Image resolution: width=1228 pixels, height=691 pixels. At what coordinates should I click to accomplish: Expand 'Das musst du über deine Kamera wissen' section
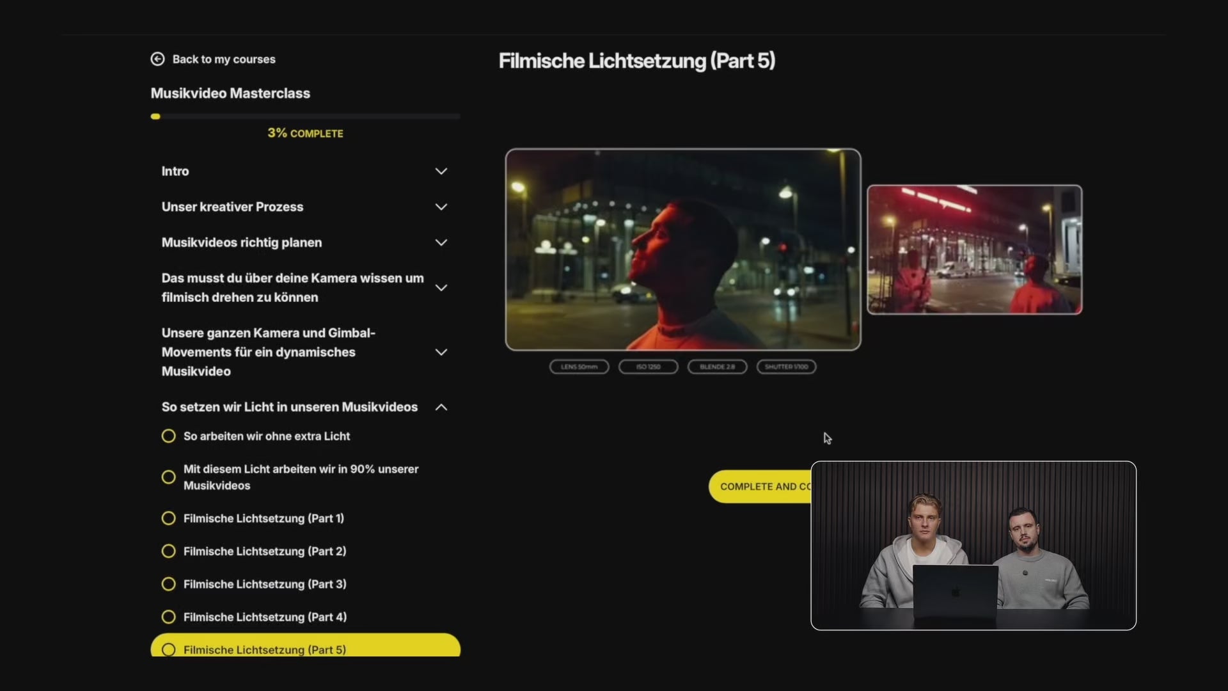click(x=441, y=287)
